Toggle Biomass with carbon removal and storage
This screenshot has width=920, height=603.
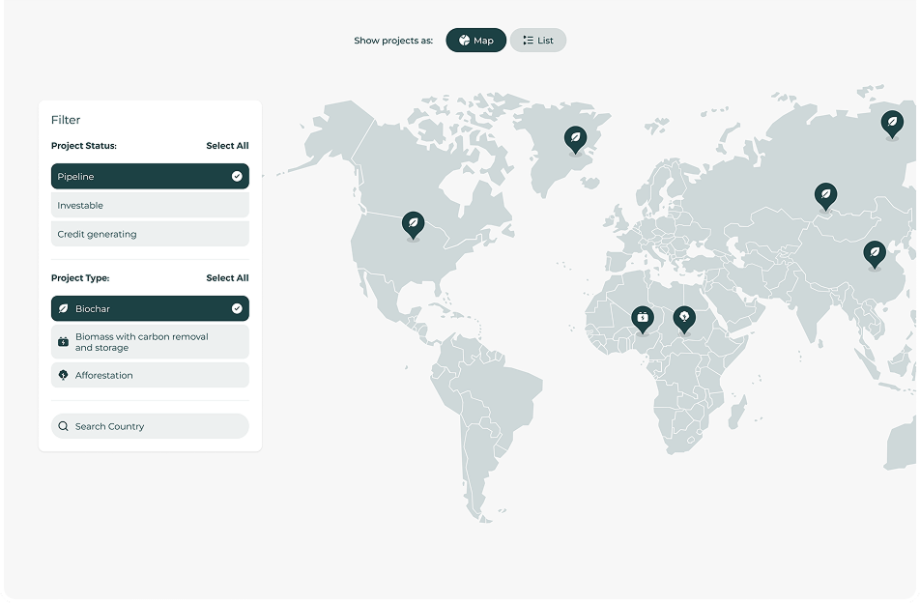150,342
